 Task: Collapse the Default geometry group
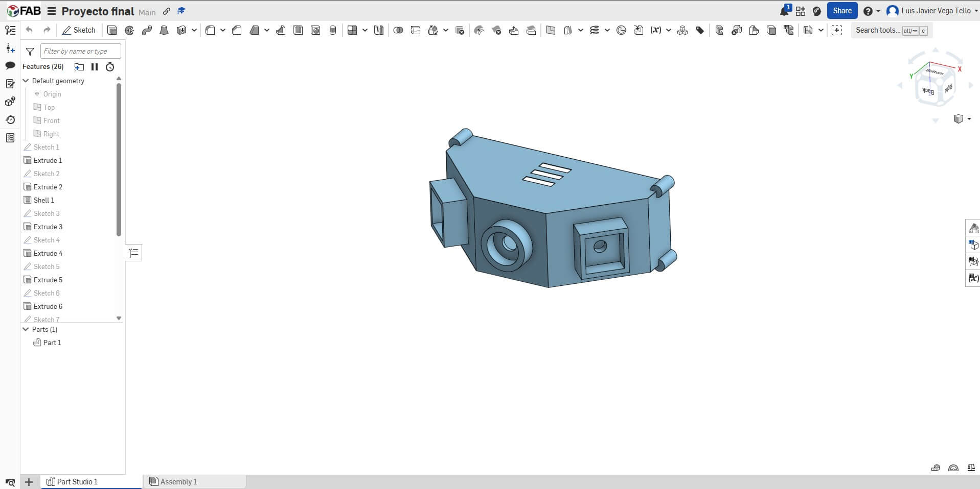tap(25, 81)
